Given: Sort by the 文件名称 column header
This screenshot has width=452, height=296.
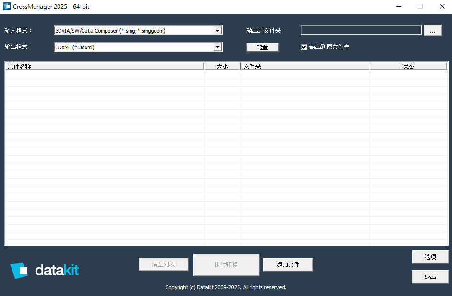Looking at the screenshot, I should pos(105,67).
